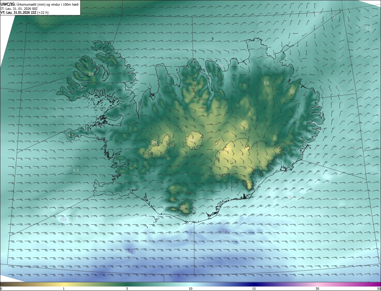Image resolution: width=381 pixels, height=291 pixels.
Task: Click the 3.8 value label on the Westfjords
Action: [91, 74]
